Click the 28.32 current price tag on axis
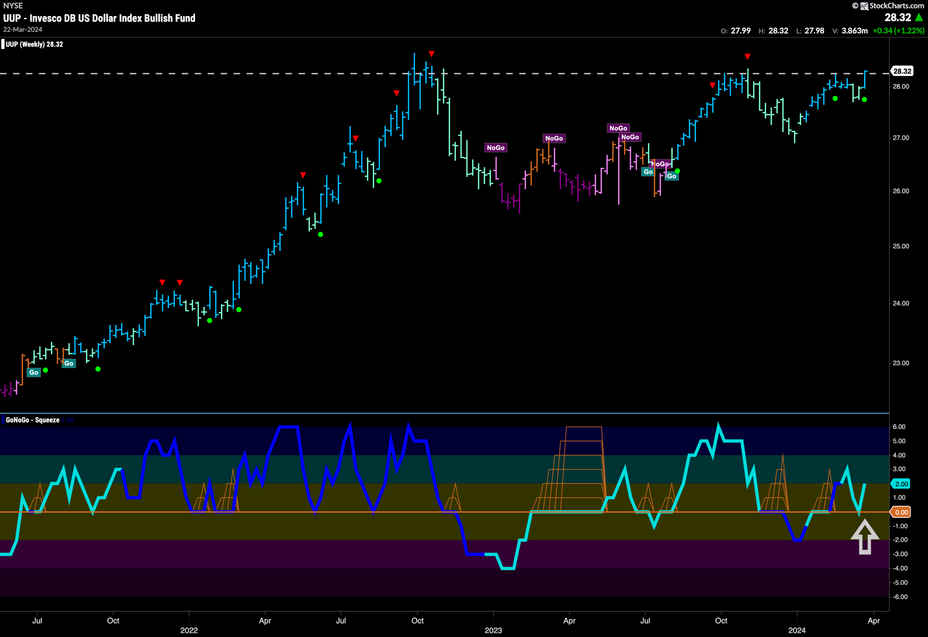928x637 pixels. [x=902, y=71]
